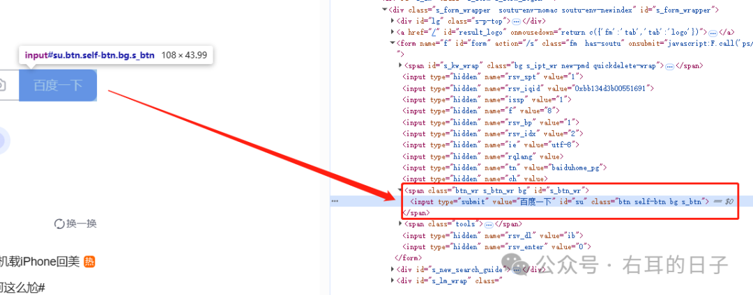Screen dimensions: 753x295
Task: Collapse the s_form_wrapper div node
Action: coord(384,10)
